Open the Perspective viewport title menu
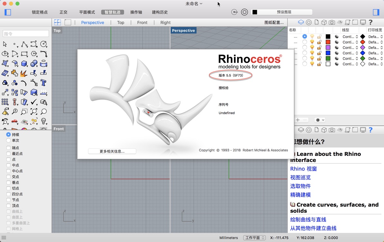The width and height of the screenshot is (384, 242). pos(183,31)
